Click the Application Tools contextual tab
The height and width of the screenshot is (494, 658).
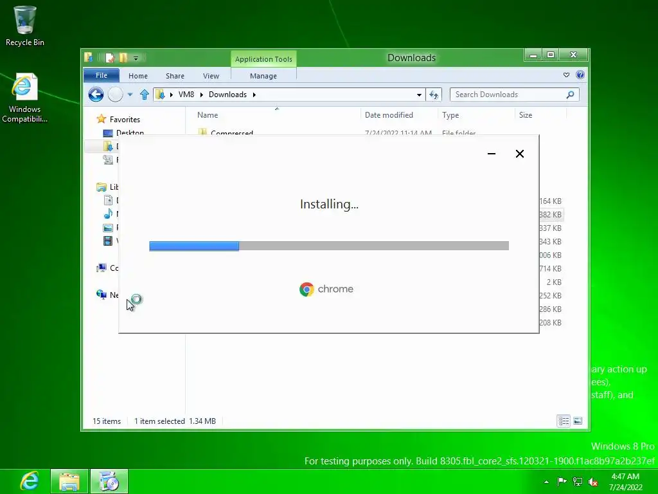coord(263,59)
